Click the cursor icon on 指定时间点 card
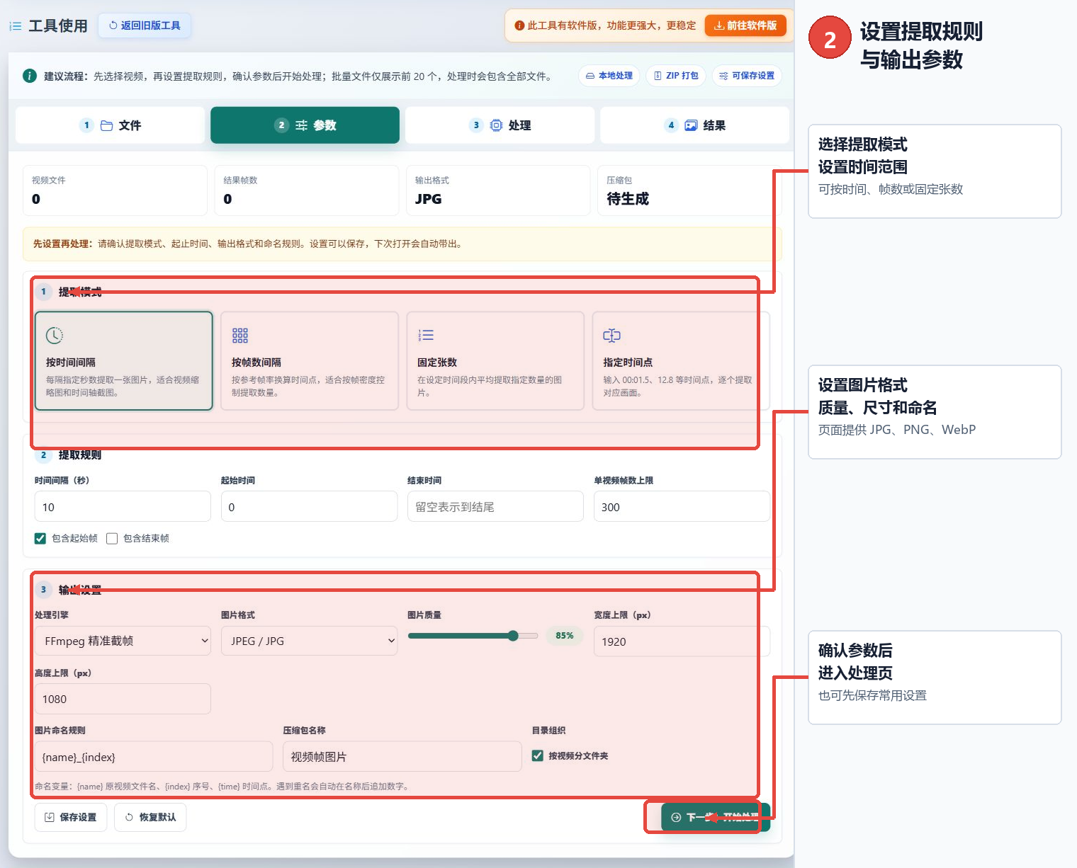This screenshot has width=1077, height=868. coord(611,336)
